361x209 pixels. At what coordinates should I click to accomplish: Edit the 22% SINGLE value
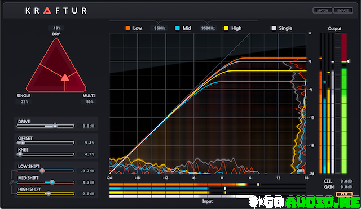point(24,101)
